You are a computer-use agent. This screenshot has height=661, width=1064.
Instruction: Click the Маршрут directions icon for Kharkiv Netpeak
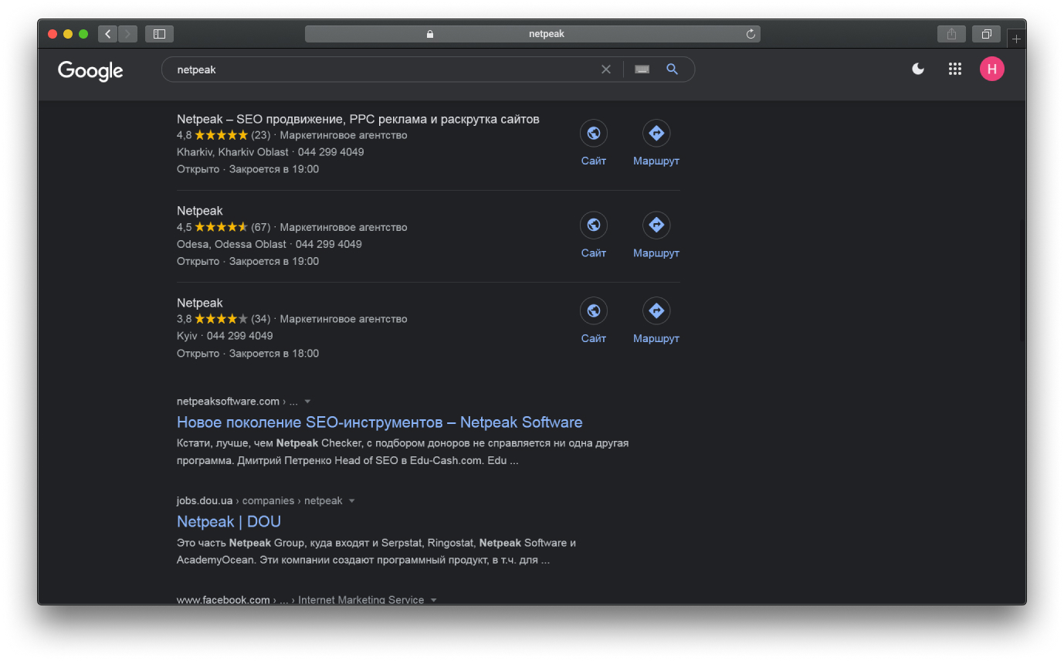656,133
